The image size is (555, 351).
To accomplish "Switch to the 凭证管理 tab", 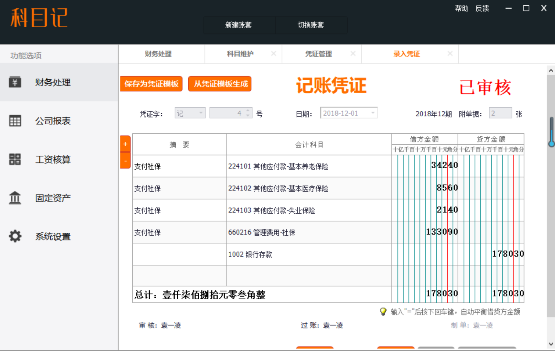I will 318,54.
